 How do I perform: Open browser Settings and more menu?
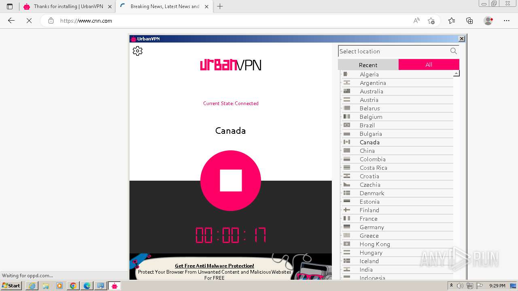point(507,21)
